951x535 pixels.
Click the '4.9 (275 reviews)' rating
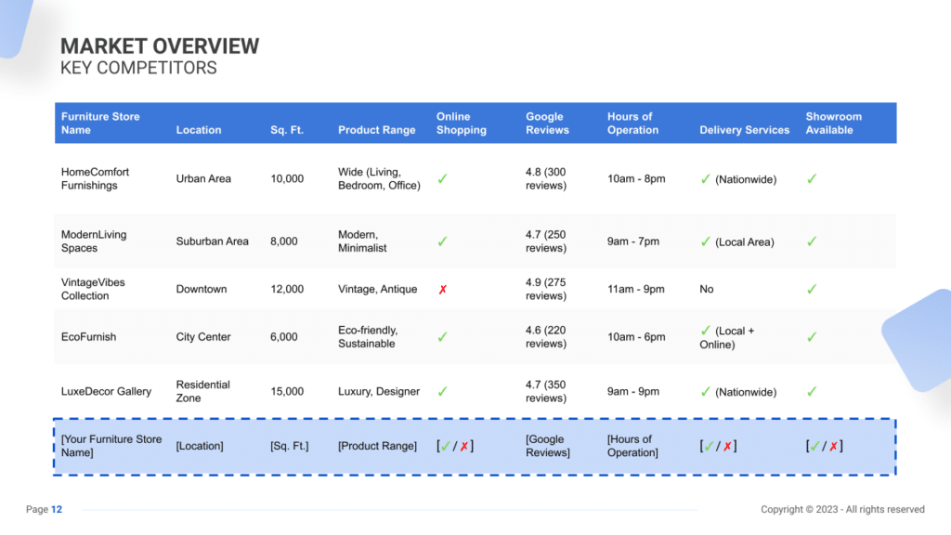click(x=546, y=290)
